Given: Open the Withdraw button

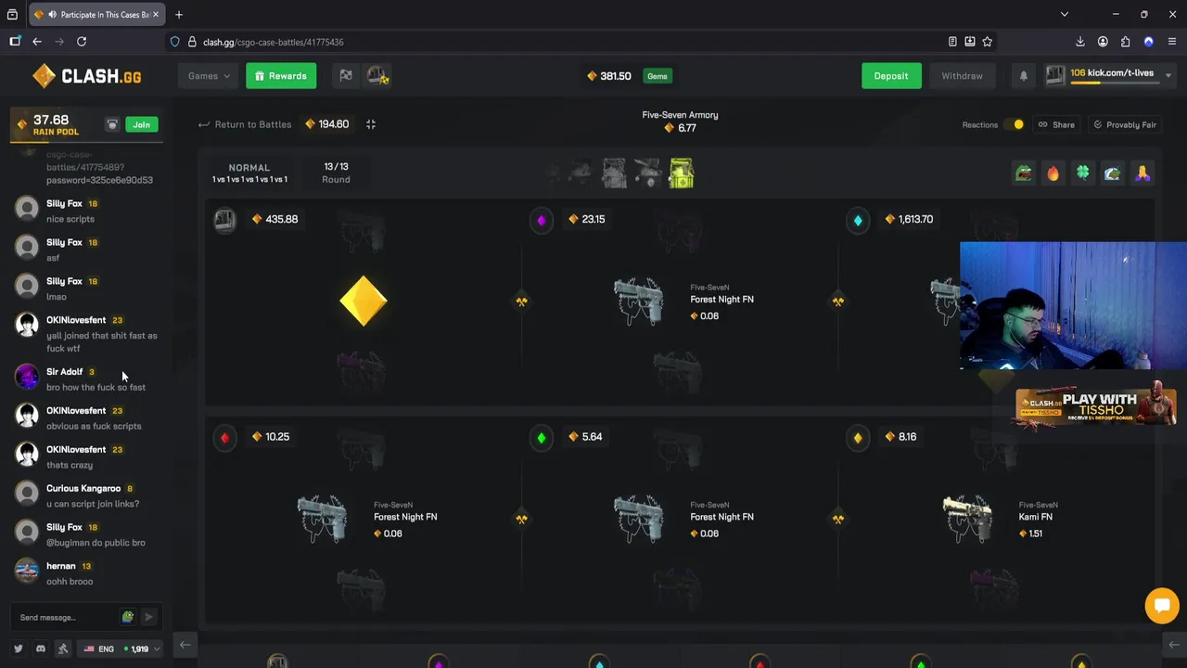Looking at the screenshot, I should (x=962, y=76).
